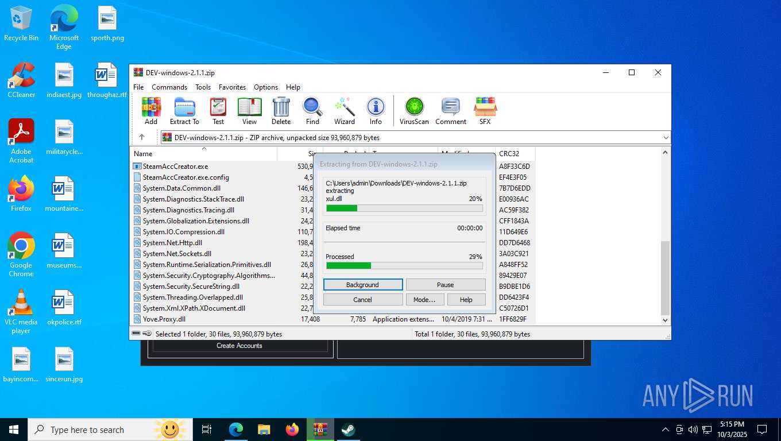Click the Mode... button
Viewport: 781px width, 441px height.
tap(425, 300)
